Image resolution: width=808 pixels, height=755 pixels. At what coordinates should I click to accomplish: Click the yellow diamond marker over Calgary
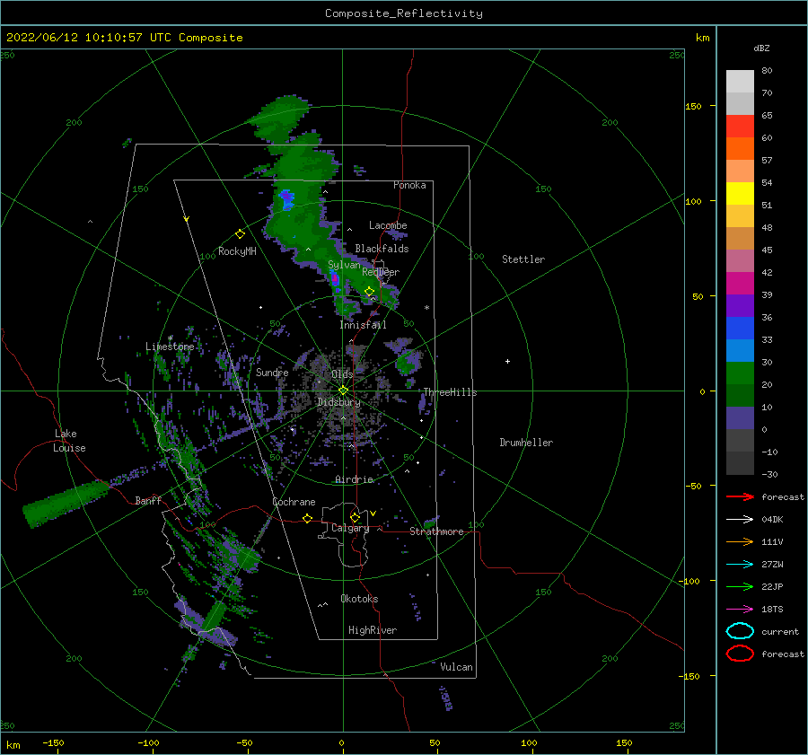point(355,517)
